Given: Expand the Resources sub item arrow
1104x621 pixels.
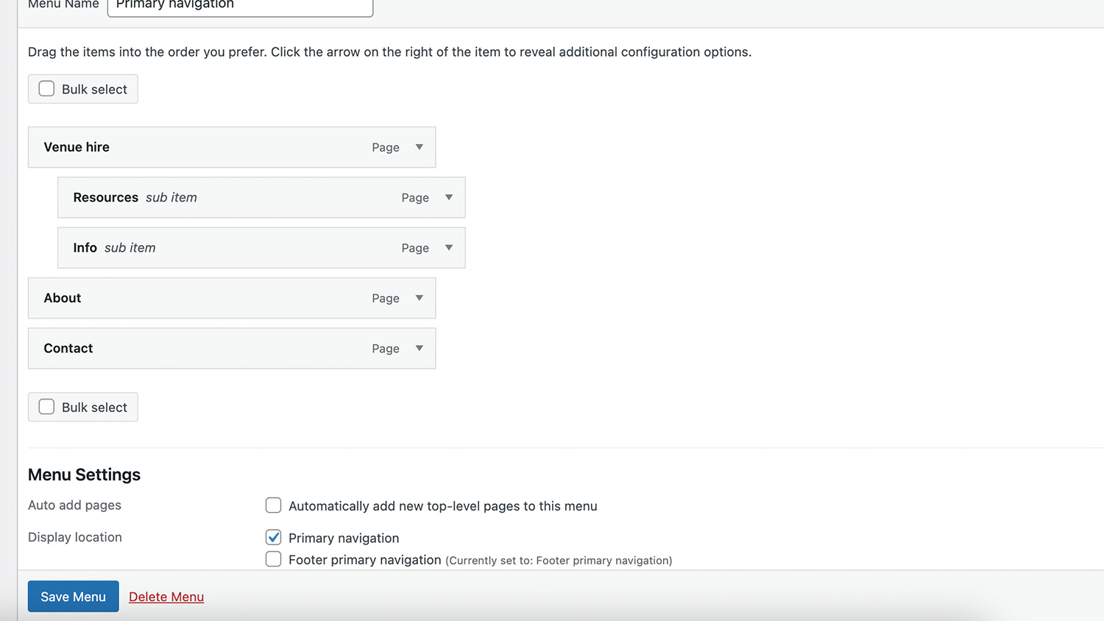Looking at the screenshot, I should [x=448, y=197].
